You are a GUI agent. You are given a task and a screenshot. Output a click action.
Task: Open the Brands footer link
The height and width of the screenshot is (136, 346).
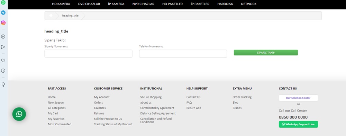(237, 108)
